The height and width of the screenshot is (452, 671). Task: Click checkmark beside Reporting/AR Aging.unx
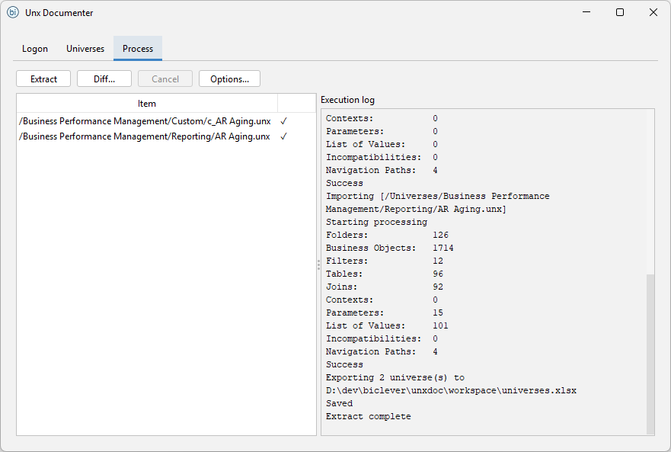tap(283, 136)
